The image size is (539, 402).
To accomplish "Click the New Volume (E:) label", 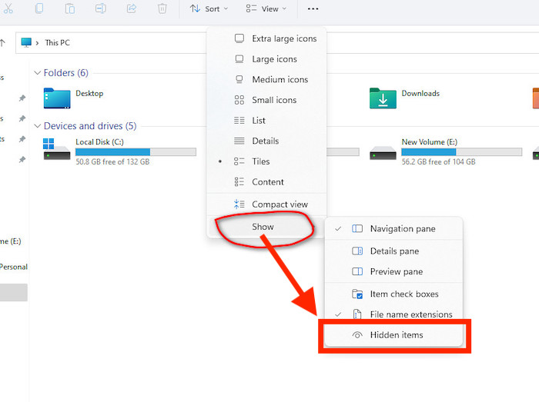I will [x=430, y=142].
